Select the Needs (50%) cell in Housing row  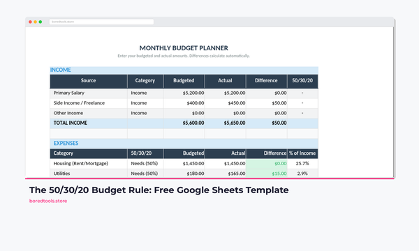pyautogui.click(x=145, y=164)
